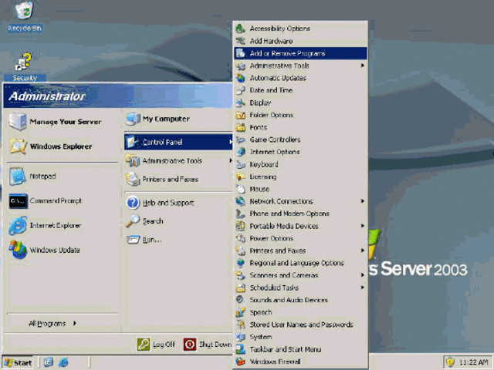Click the Start button

tap(19, 362)
